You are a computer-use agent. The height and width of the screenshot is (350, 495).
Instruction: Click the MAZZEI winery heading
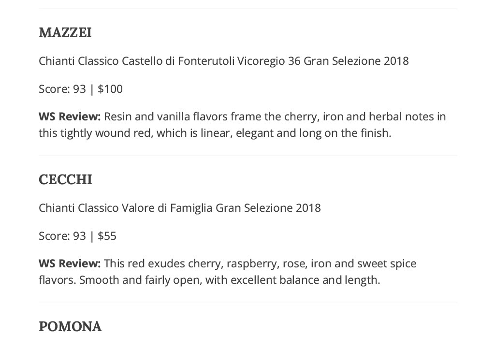click(65, 32)
